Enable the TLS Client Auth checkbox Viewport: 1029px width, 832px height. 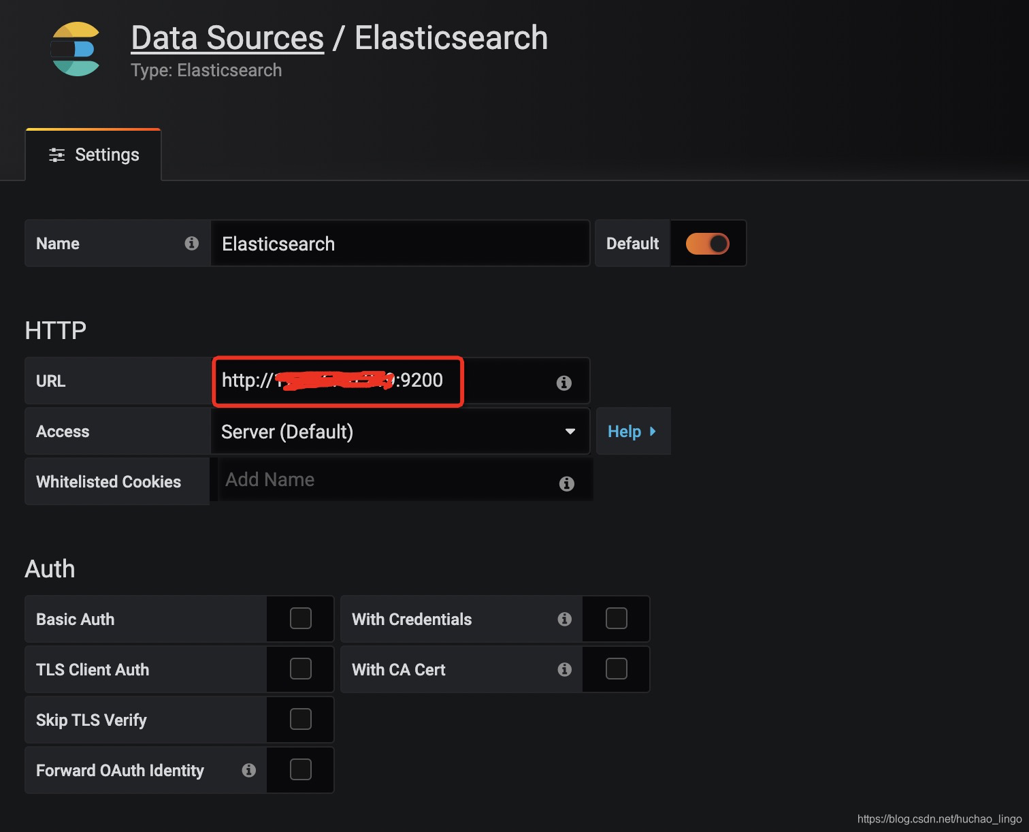pos(300,669)
